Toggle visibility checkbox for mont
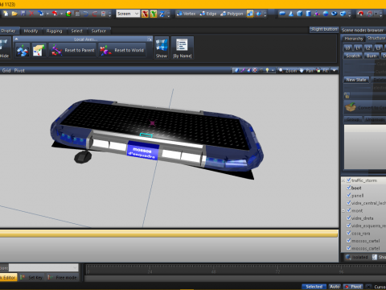The height and width of the screenshot is (290, 386). click(348, 210)
